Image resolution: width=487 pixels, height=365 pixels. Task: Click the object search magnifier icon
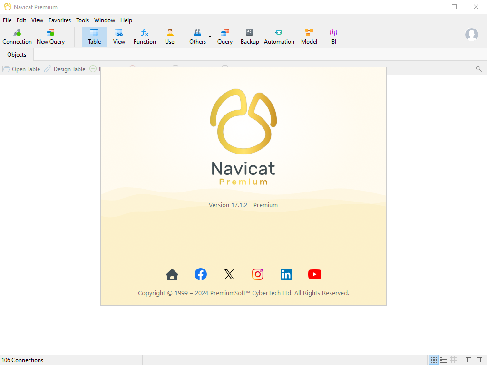pos(478,69)
